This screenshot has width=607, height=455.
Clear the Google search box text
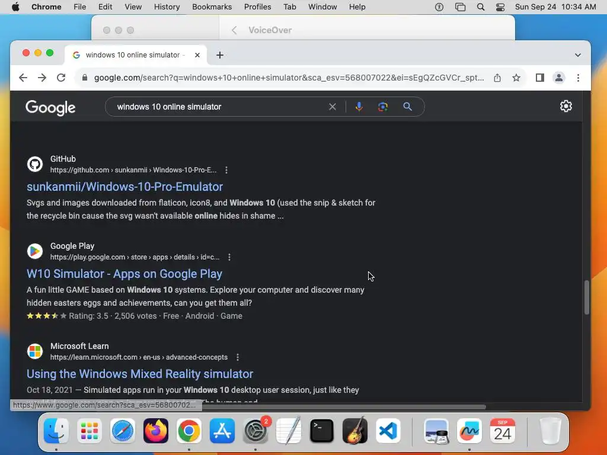pos(332,107)
